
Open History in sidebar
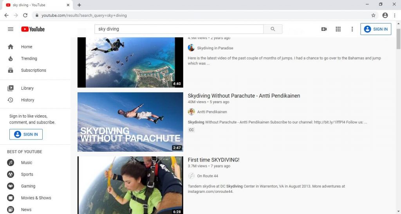tap(27, 100)
